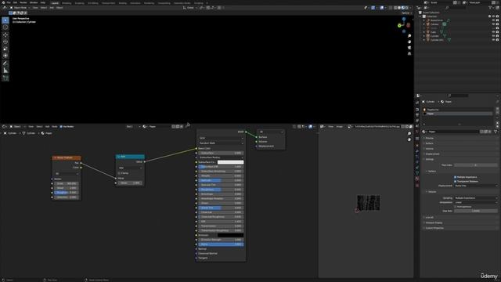Screen dimensions: 501x282
Task: Click the pan hand icon in image editor
Action: point(409,139)
